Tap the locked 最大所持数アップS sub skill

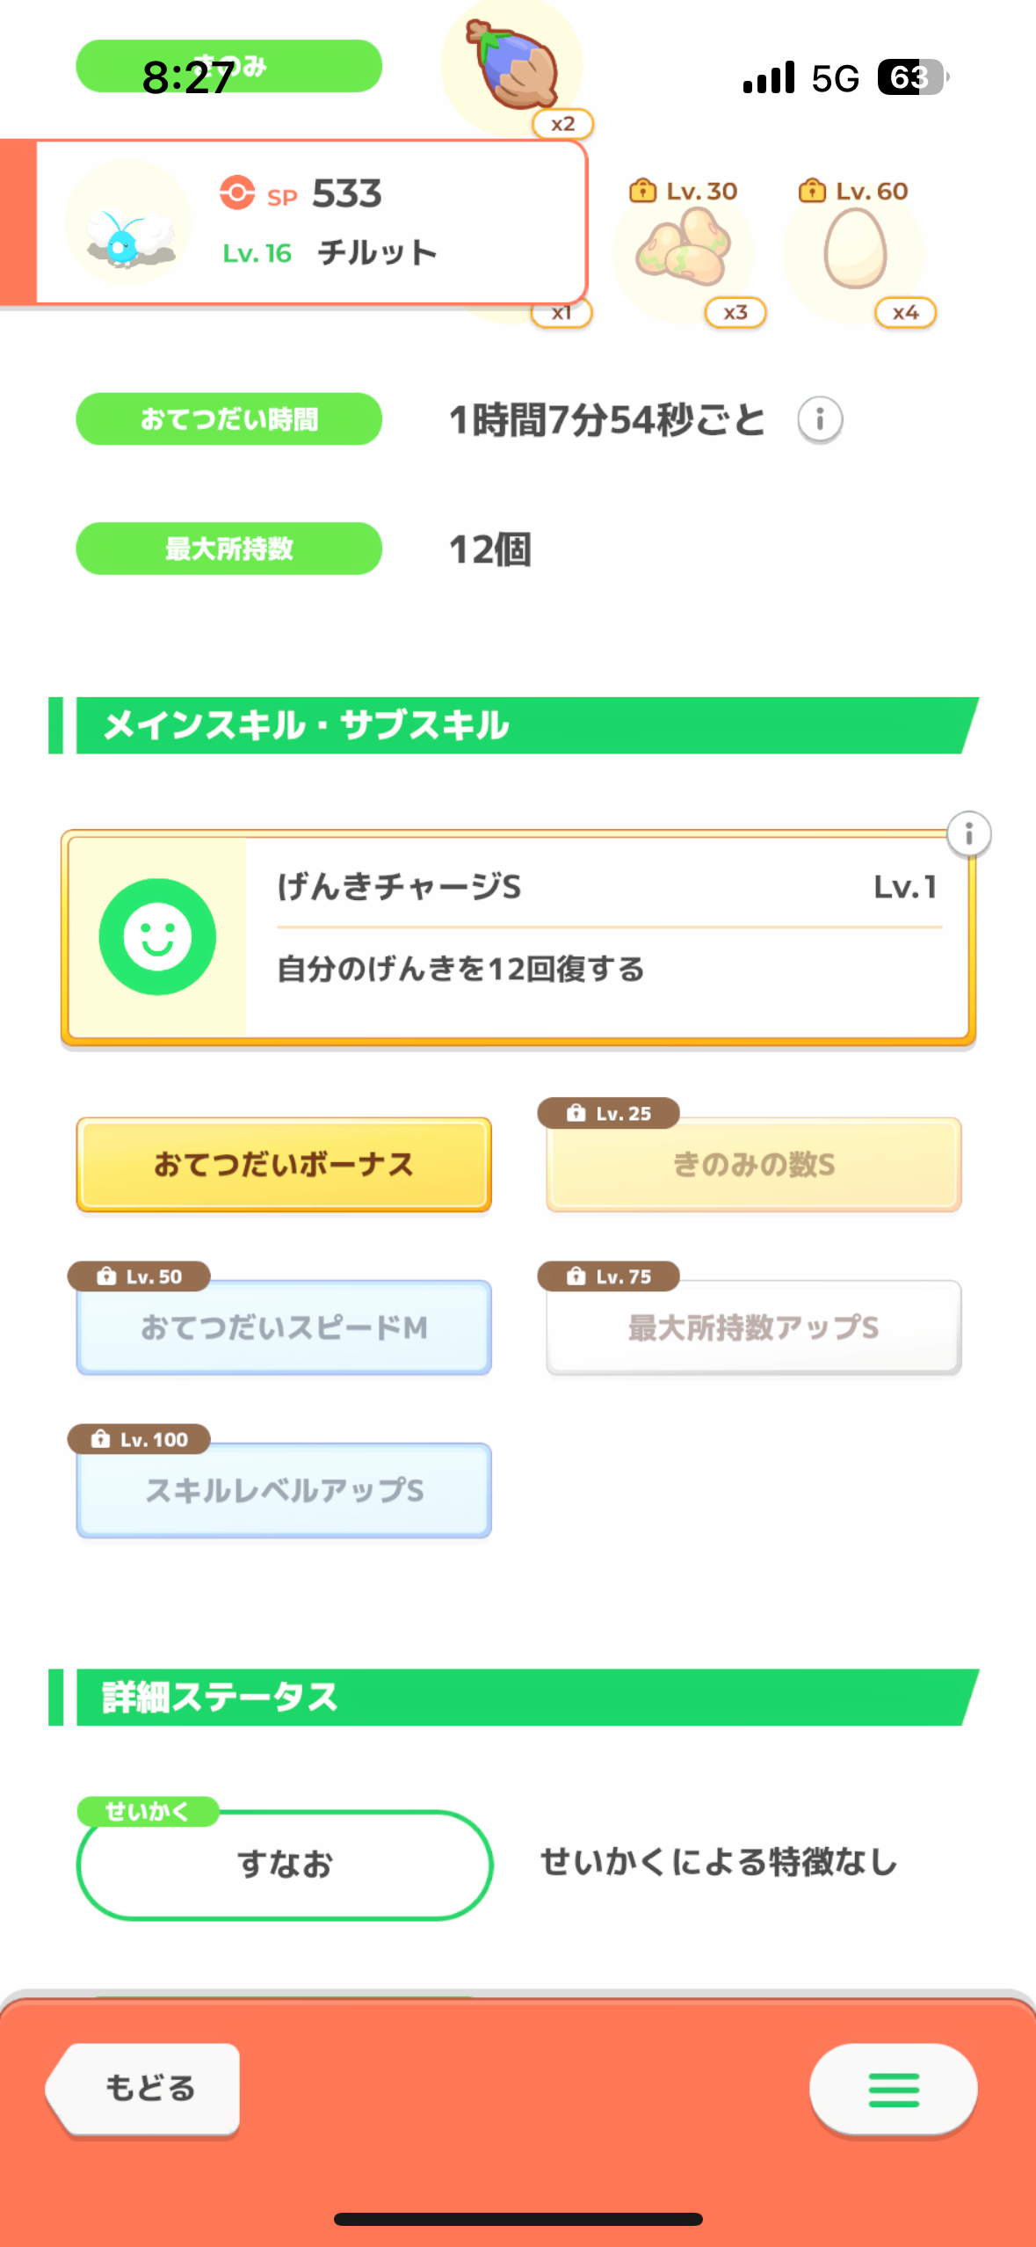click(x=753, y=1327)
